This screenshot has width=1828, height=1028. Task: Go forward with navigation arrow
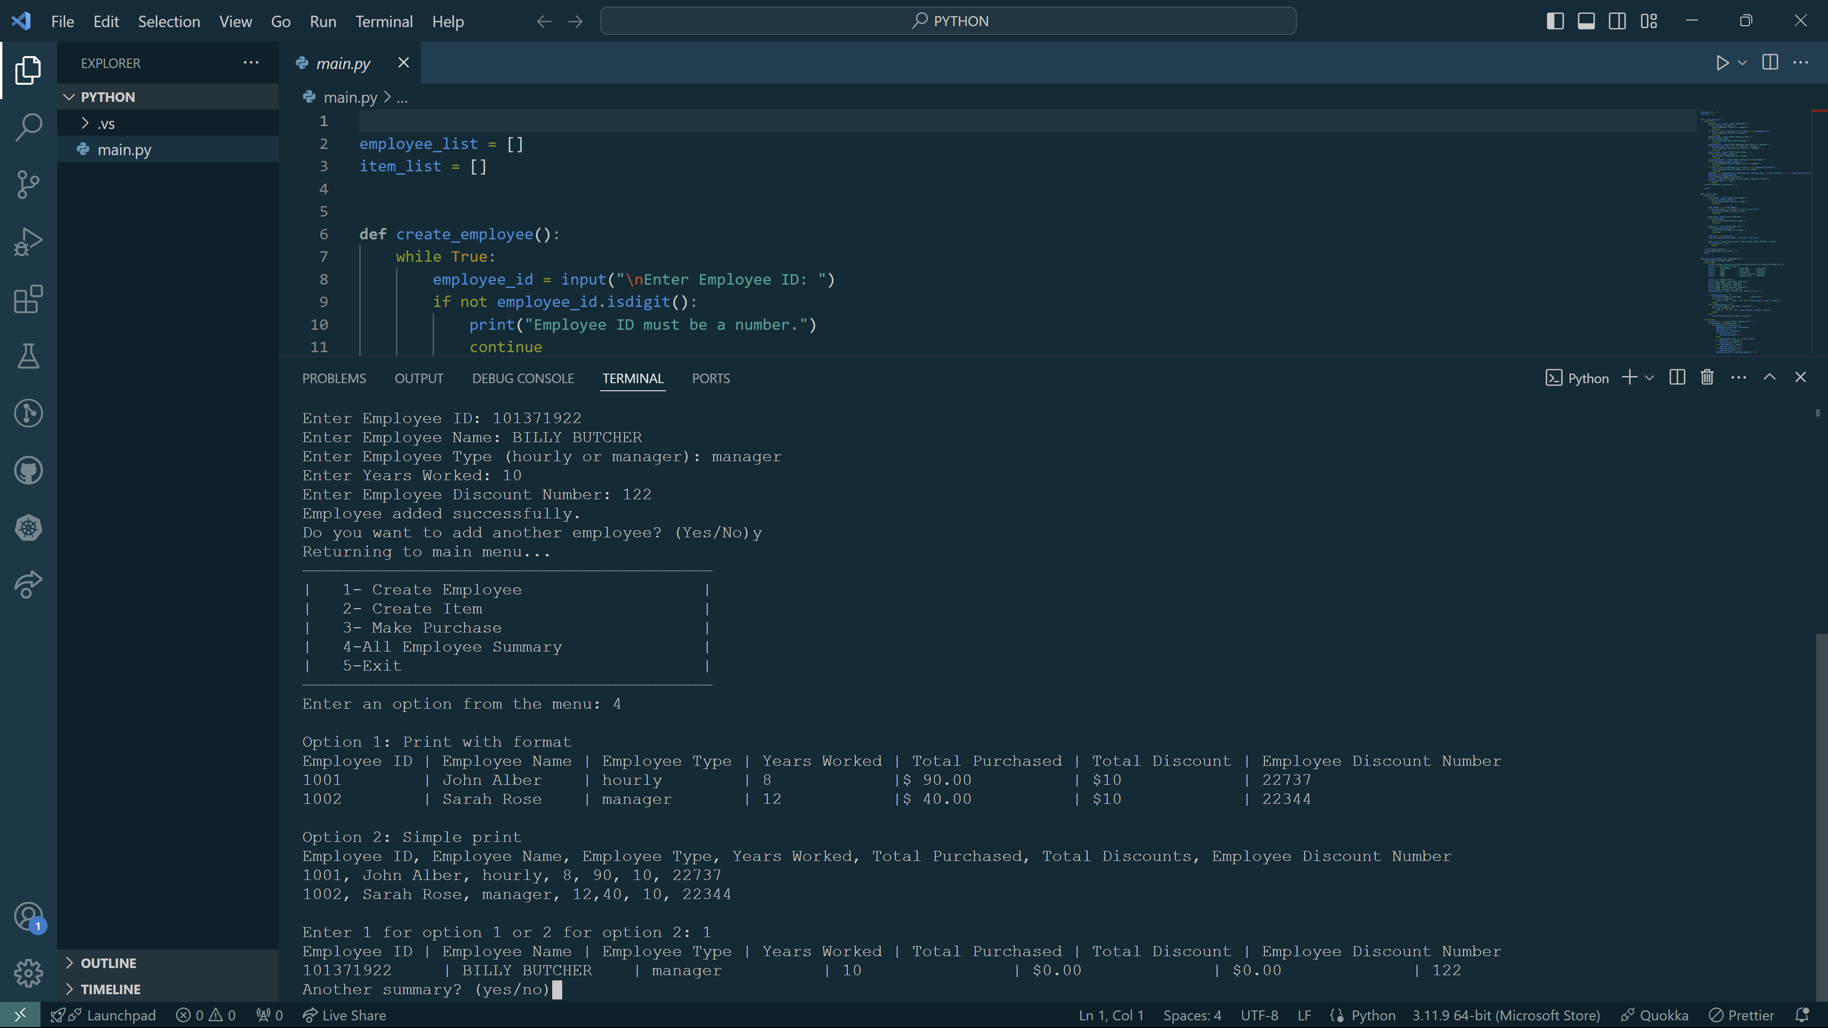(576, 21)
